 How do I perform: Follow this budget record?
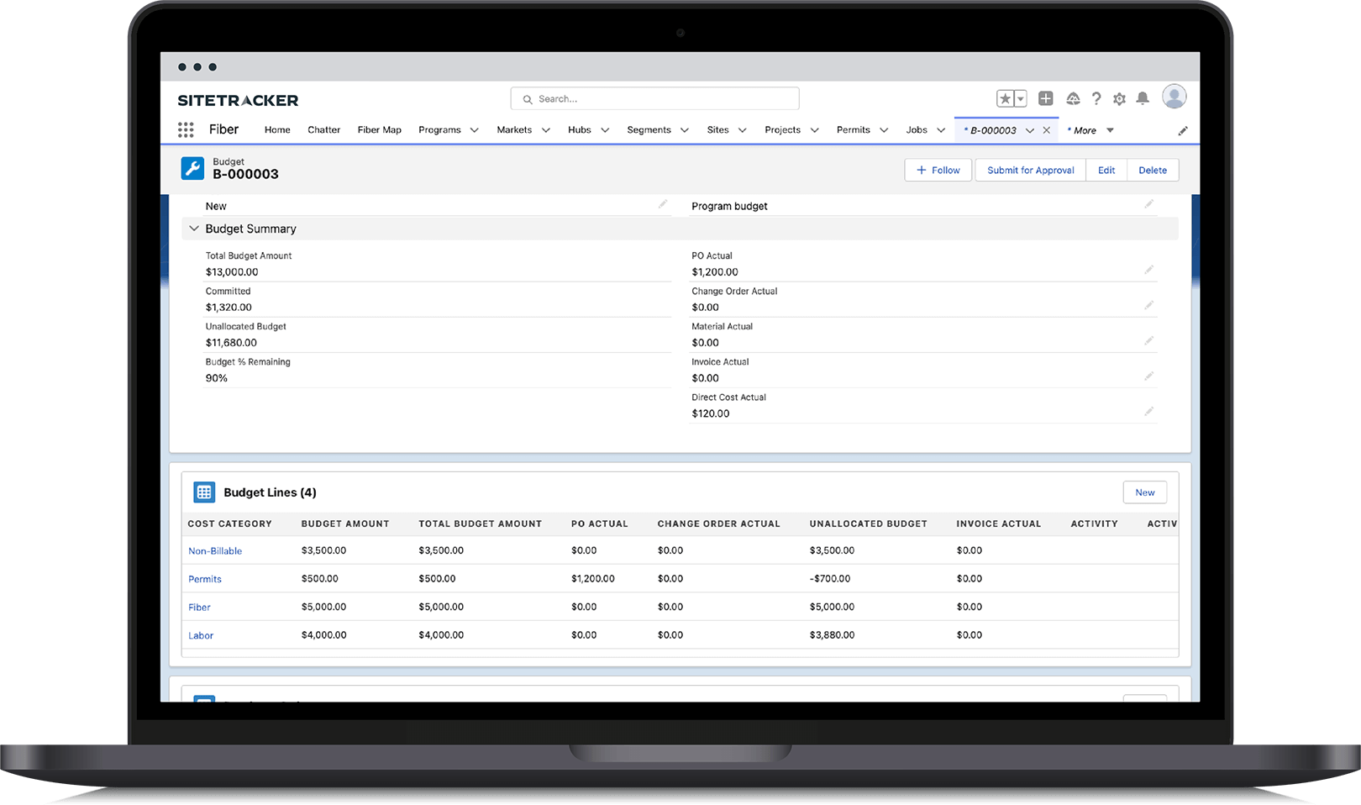(938, 170)
